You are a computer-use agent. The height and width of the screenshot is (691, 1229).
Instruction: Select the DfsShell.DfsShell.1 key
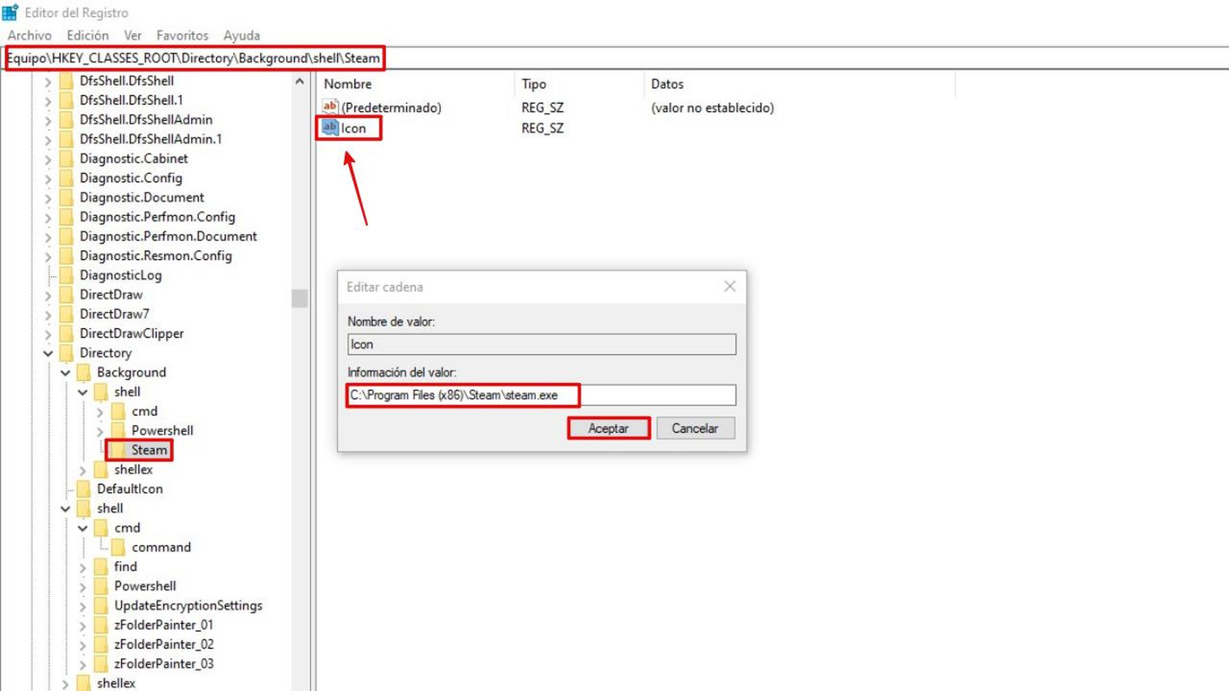[132, 100]
